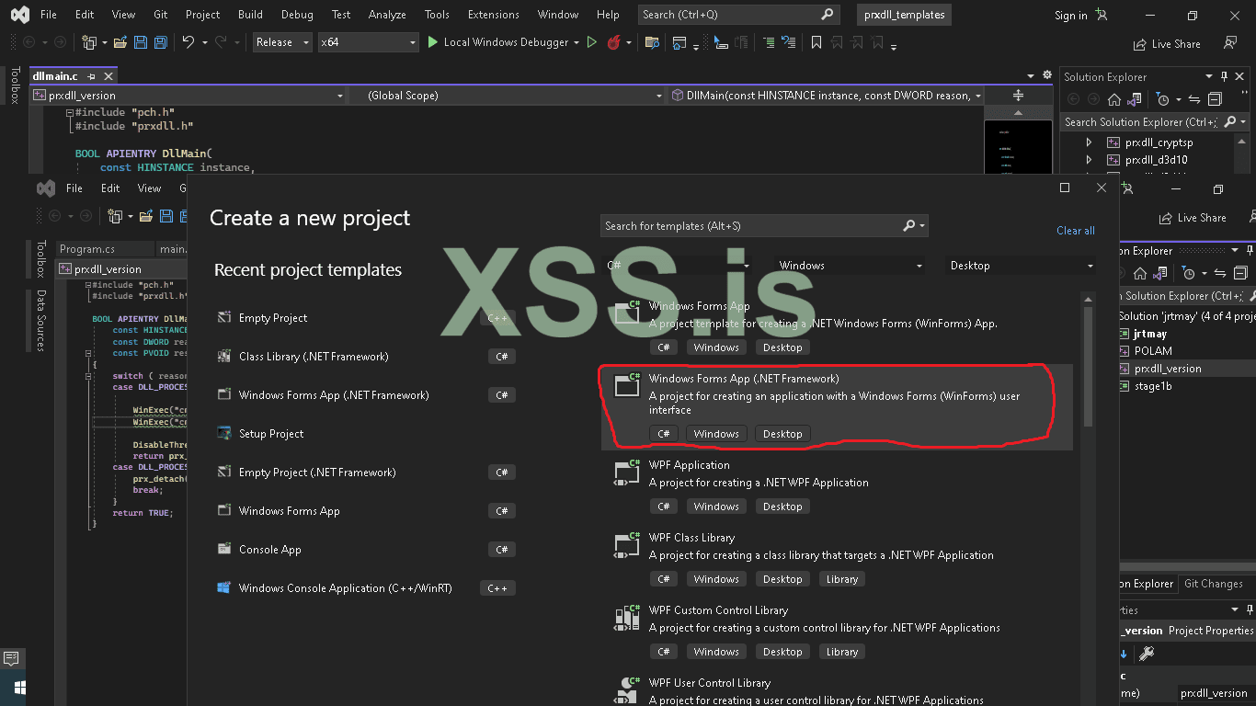Click the Undo arrow in the top toolbar
1256x706 pixels.
188,42
